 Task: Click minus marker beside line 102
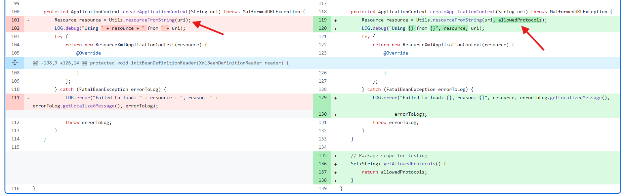click(x=28, y=28)
